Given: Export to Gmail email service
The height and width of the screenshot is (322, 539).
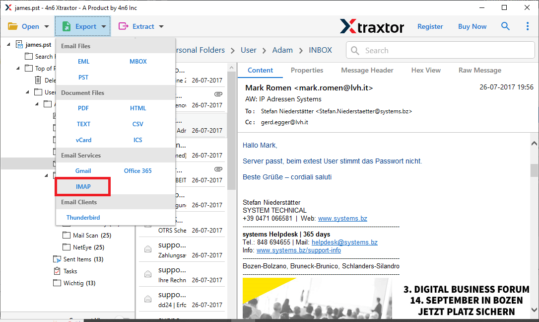Looking at the screenshot, I should pyautogui.click(x=83, y=170).
